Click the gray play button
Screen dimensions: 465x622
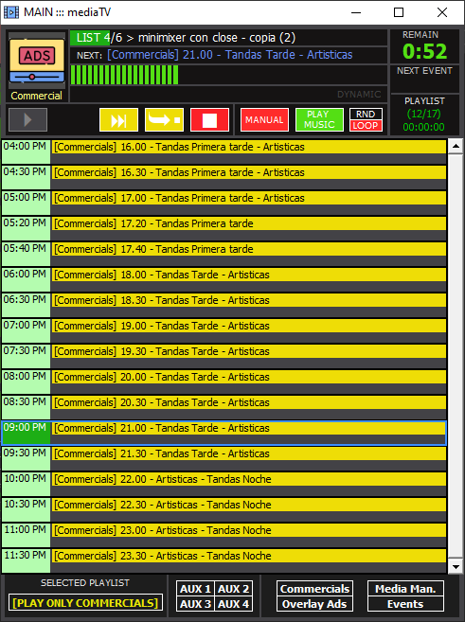[x=27, y=119]
